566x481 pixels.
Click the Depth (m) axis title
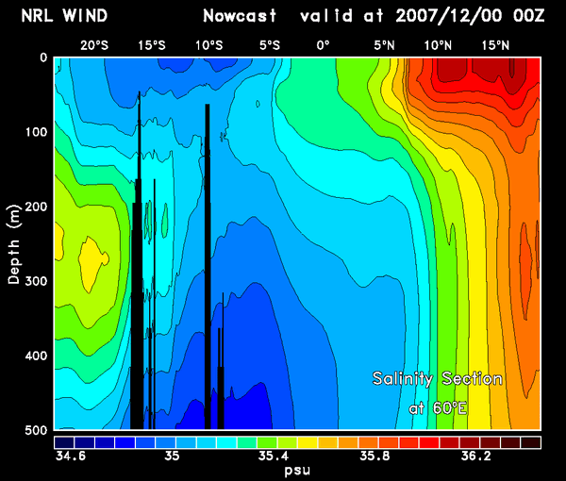click(x=14, y=244)
